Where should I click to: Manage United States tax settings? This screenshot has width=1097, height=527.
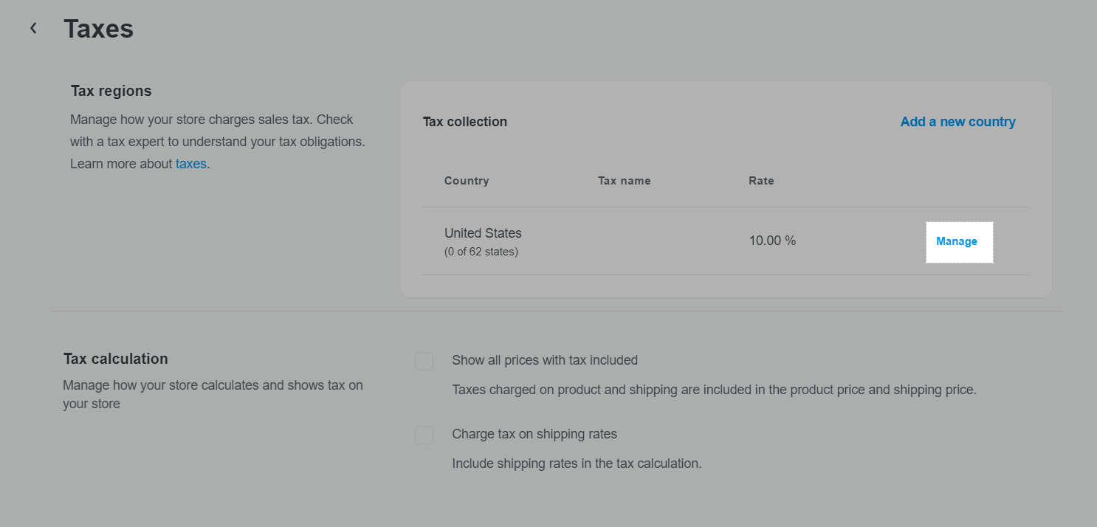(x=957, y=241)
